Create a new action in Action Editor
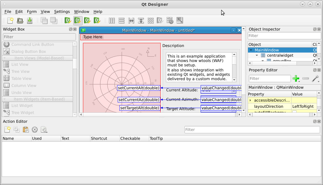323x185 pixels. 7,129
